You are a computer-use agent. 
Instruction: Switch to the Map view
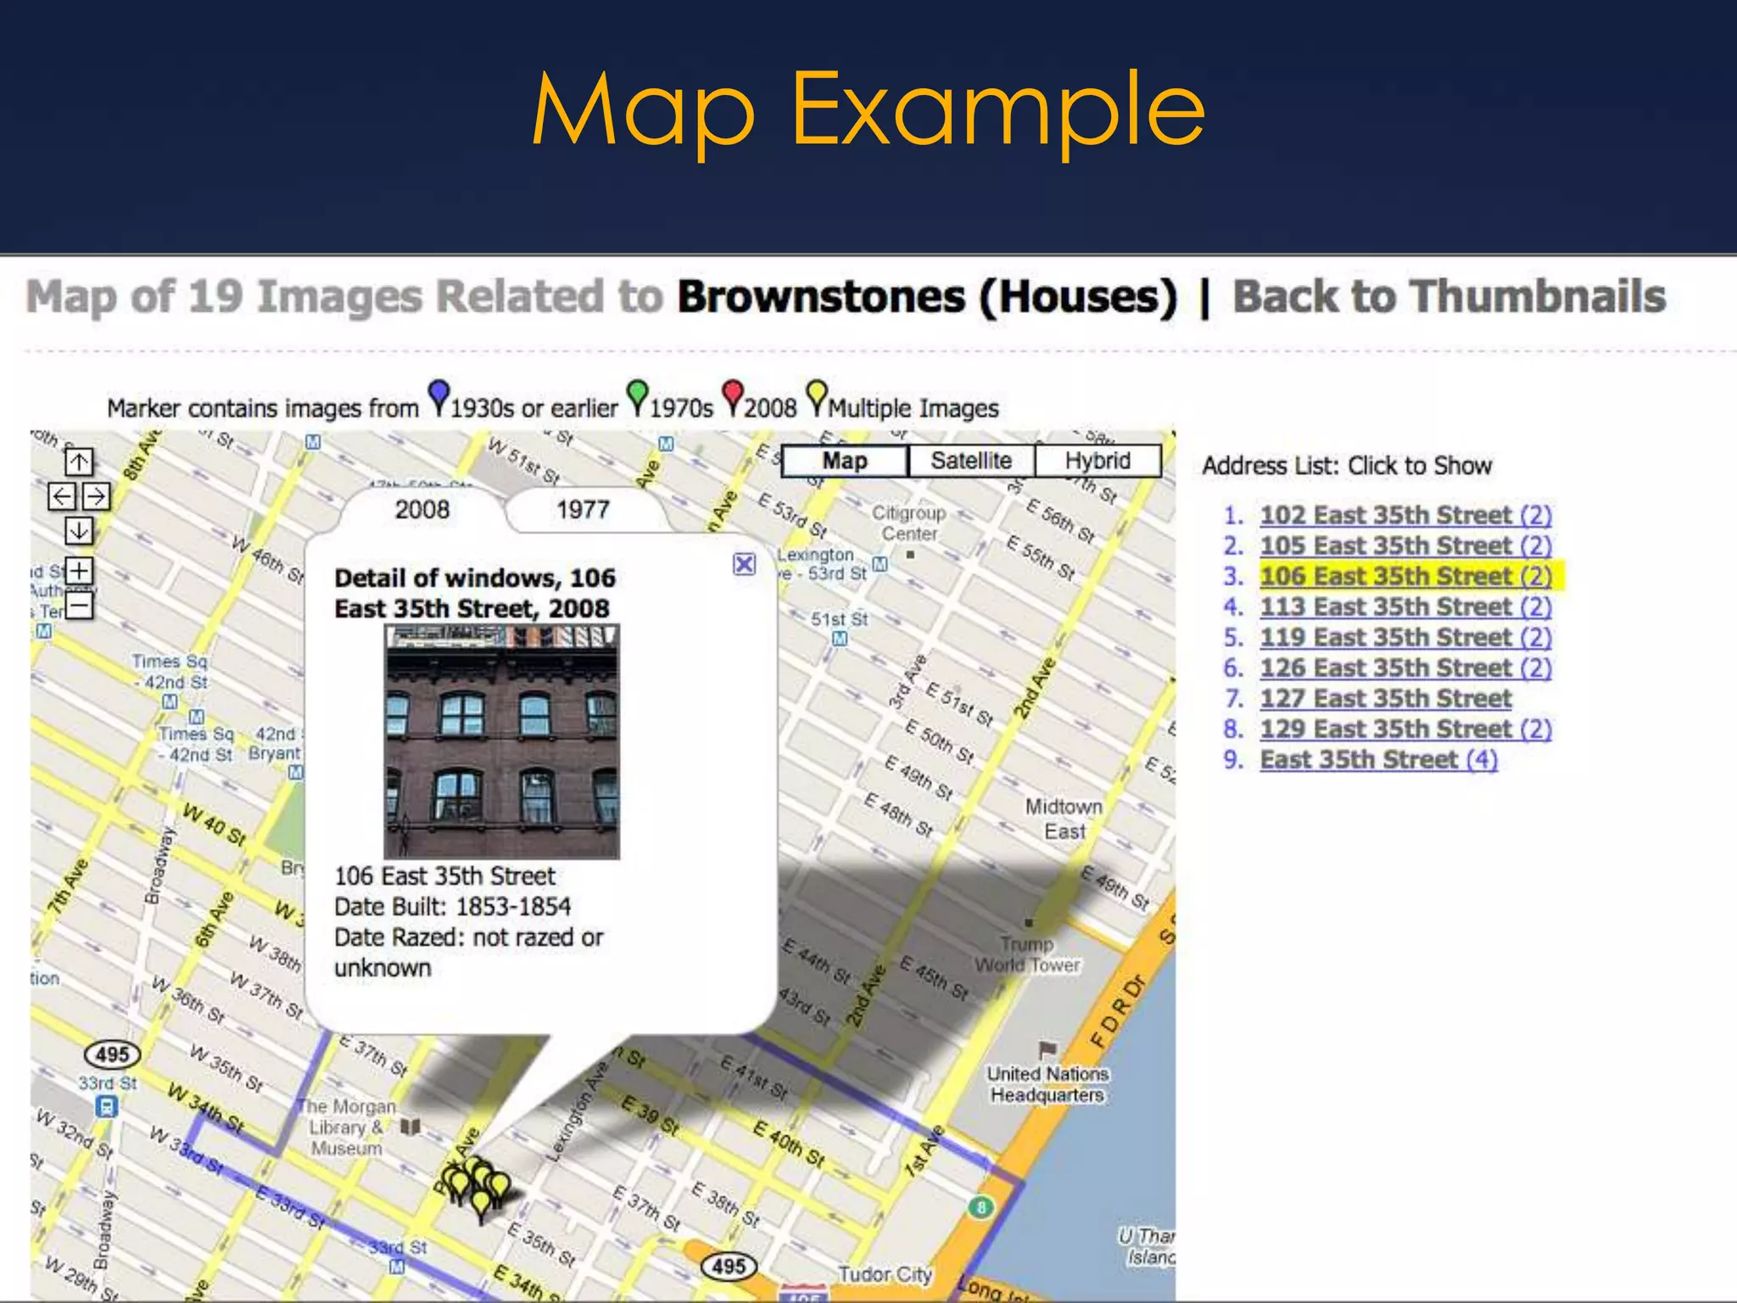[x=845, y=461]
